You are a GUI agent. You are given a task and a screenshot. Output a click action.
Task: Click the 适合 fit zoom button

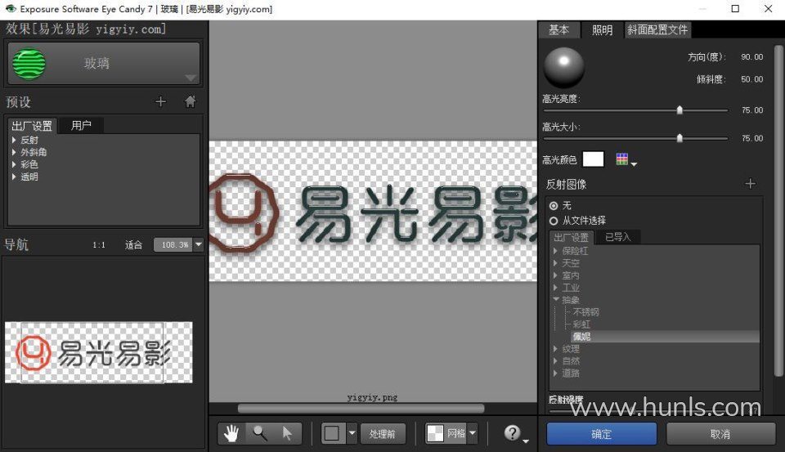pos(133,244)
